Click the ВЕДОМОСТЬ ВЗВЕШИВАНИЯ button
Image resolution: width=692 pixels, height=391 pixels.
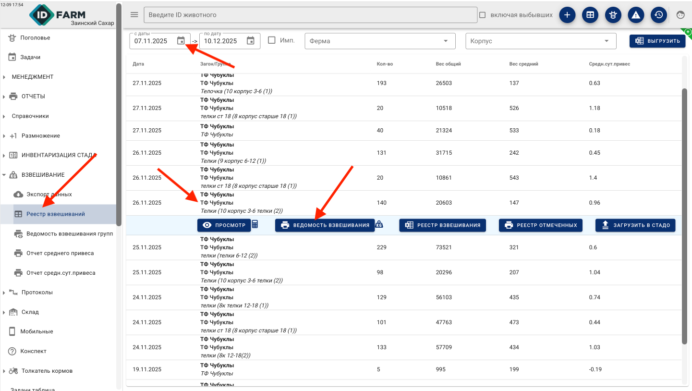click(x=325, y=225)
